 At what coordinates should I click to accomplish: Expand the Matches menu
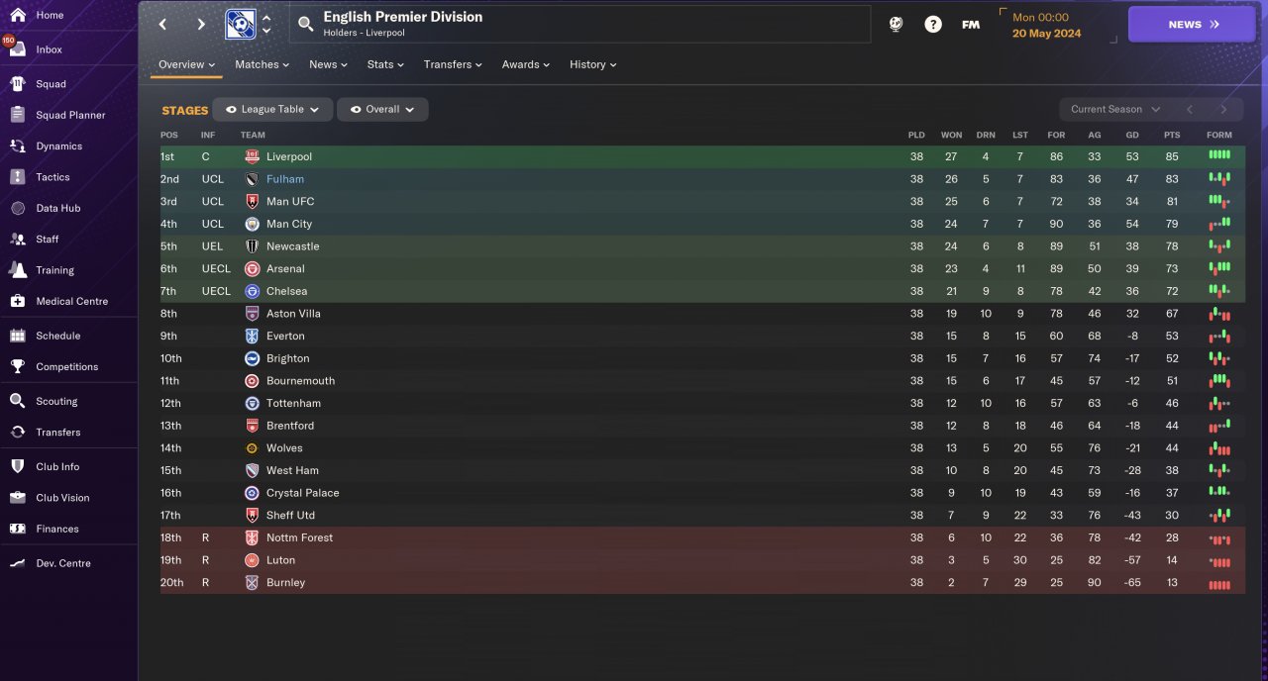pyautogui.click(x=262, y=64)
